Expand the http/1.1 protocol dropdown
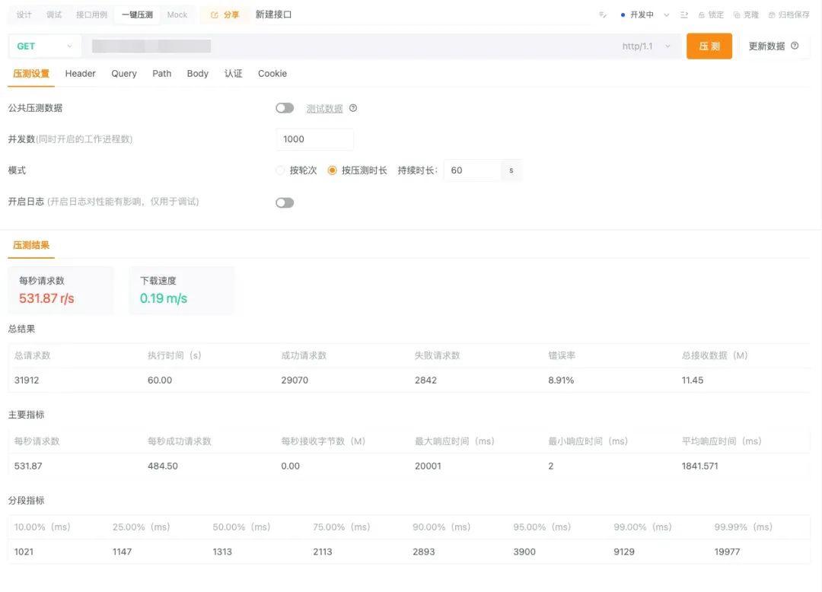 pyautogui.click(x=646, y=46)
